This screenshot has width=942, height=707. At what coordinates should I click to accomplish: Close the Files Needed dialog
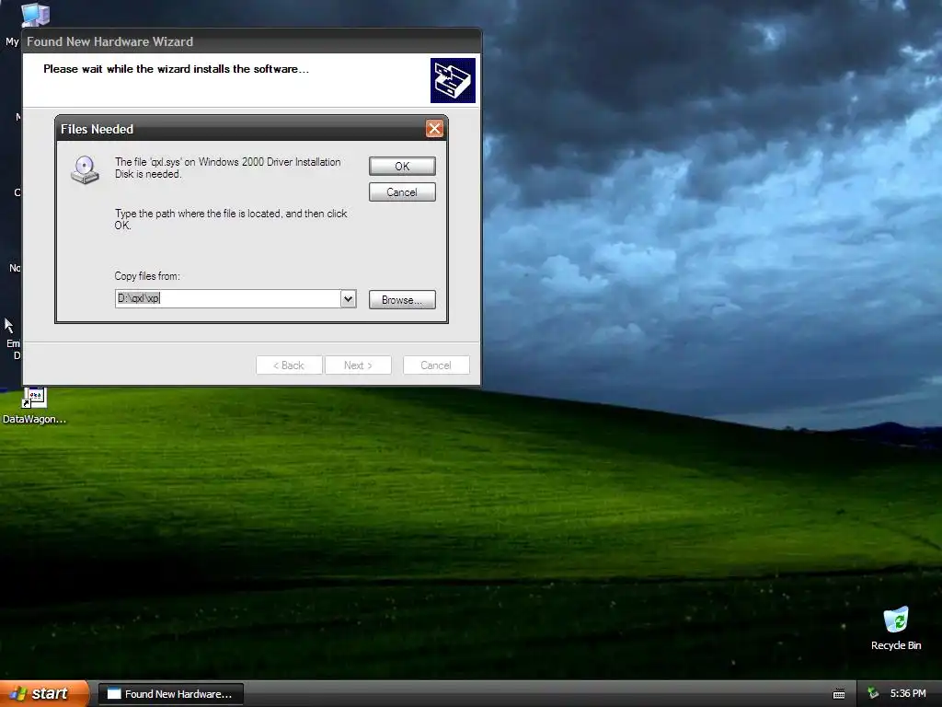coord(434,128)
